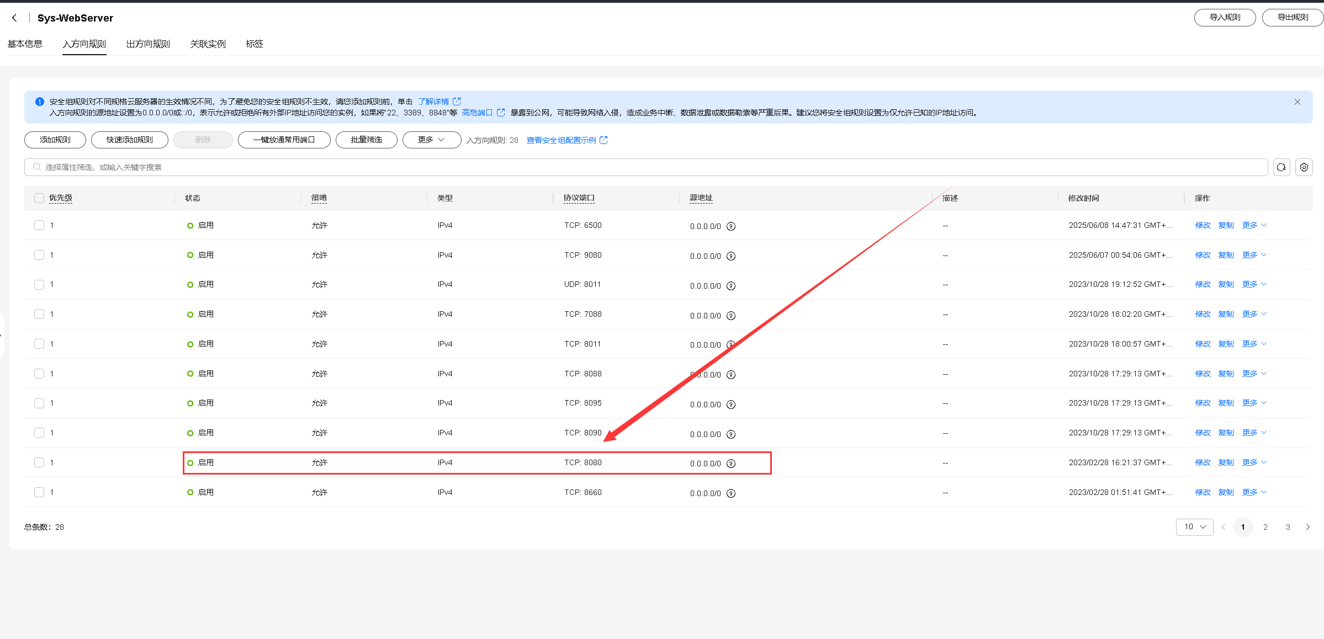Click 添加规则 button
1324x639 pixels.
55,140
